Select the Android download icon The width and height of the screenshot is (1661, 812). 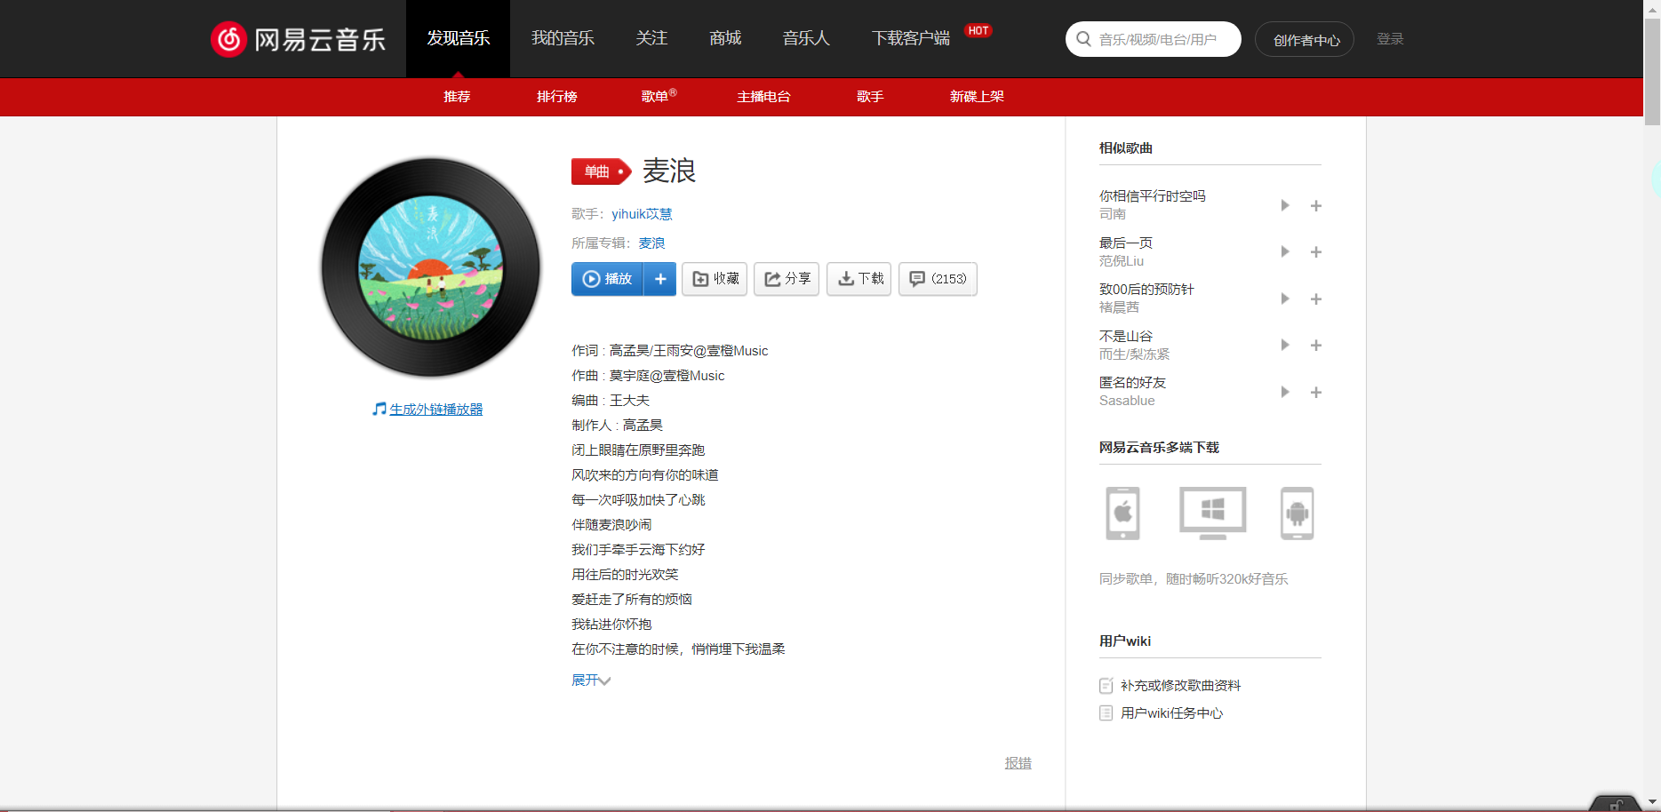coord(1297,513)
